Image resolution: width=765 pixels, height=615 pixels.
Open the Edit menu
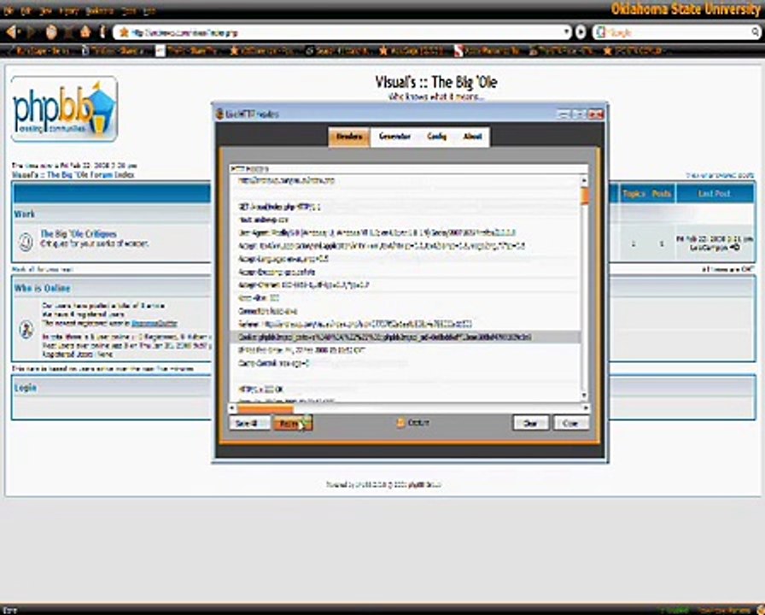tap(26, 10)
